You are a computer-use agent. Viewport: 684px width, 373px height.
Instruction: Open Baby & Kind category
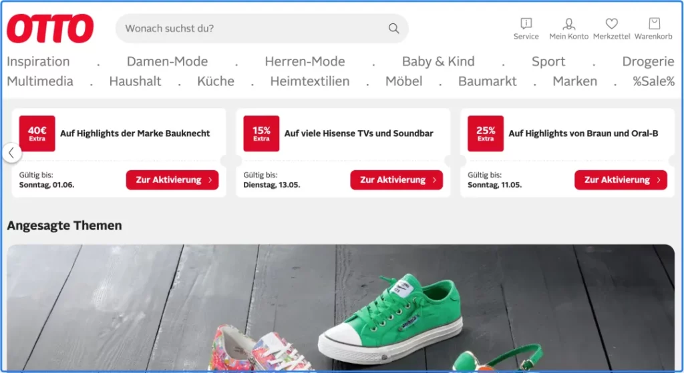point(438,61)
